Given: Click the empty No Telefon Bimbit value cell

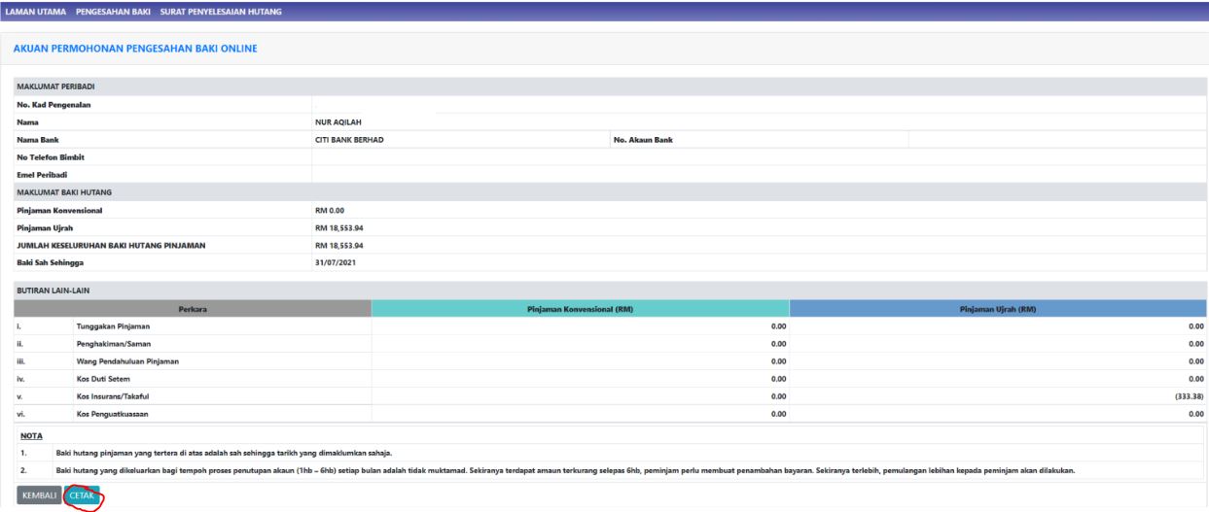Looking at the screenshot, I should coord(759,157).
